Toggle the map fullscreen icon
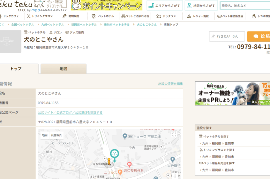 pos(174,134)
